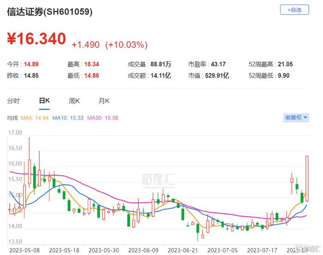This screenshot has width=323, height=255.
Task: Click the 今开 opening price 14.89
Action: tap(31, 64)
